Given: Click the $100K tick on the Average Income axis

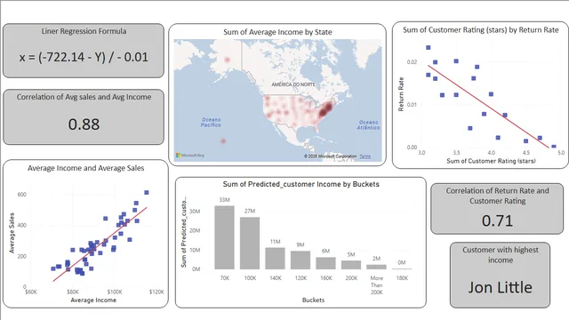Looking at the screenshot, I should [115, 292].
